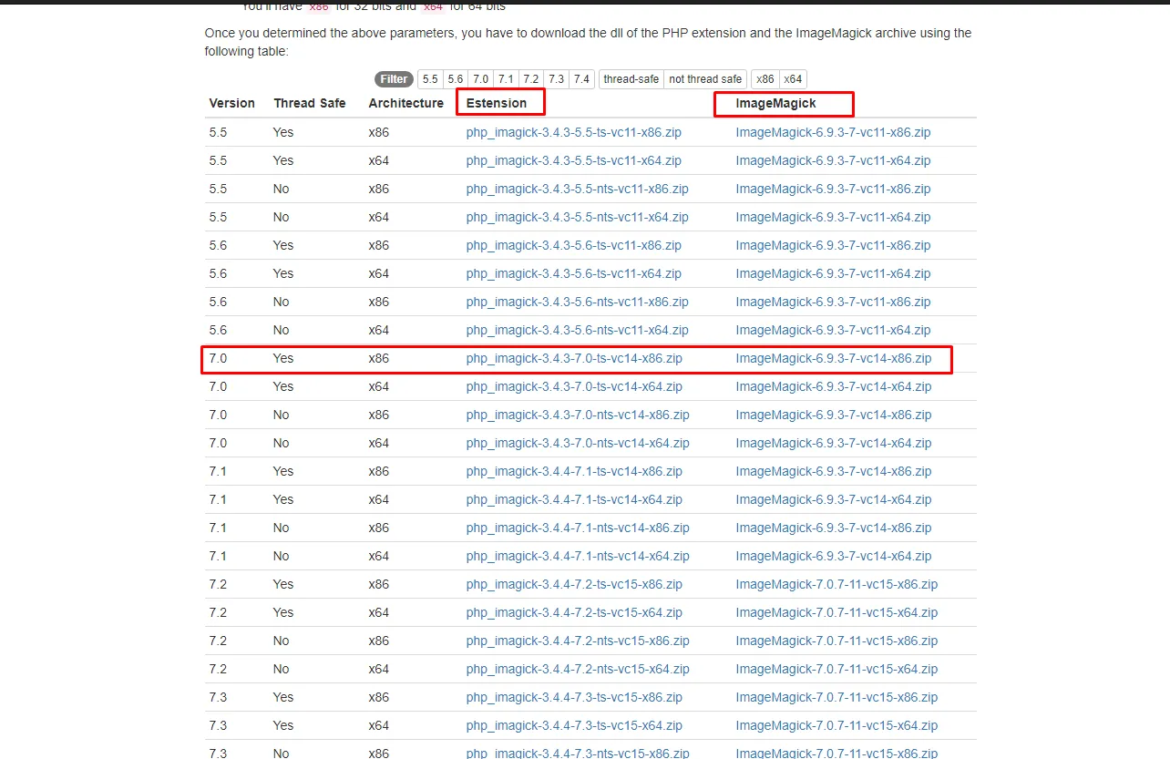Download php_imagick-3.4.3-5.5-nts-vc11-x86.zip
This screenshot has height=759, width=1170.
(x=578, y=189)
